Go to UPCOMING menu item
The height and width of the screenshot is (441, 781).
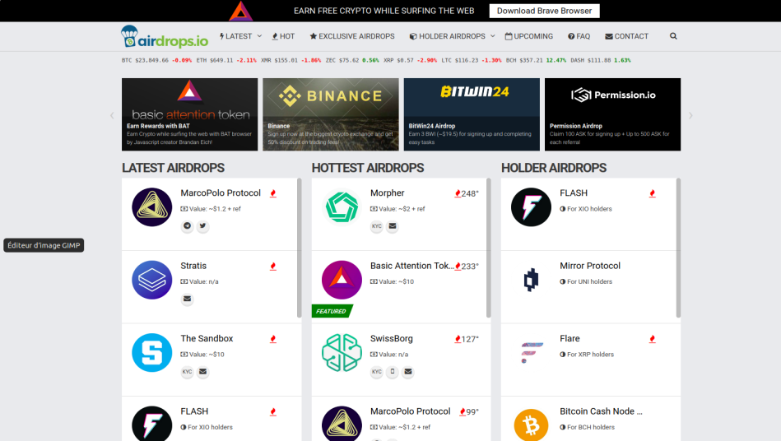(529, 36)
